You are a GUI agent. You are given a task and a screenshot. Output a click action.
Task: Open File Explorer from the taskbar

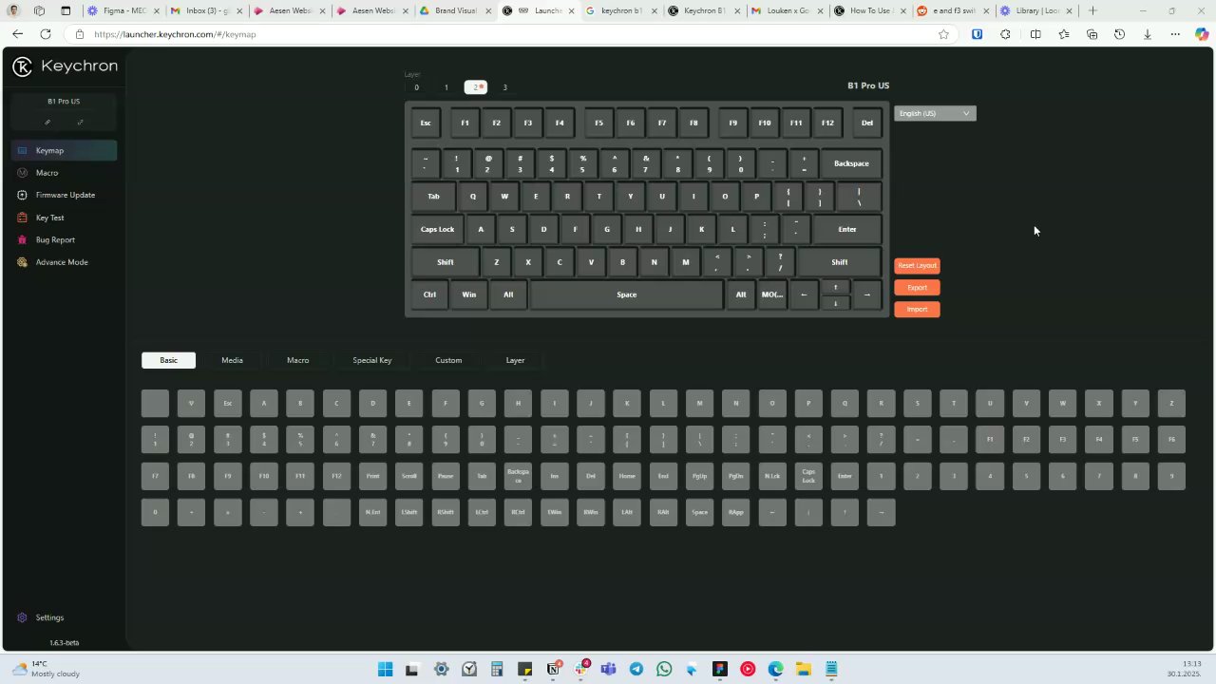point(804,669)
